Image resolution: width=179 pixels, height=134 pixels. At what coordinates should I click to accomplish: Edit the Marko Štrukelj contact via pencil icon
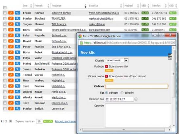click(x=11, y=18)
